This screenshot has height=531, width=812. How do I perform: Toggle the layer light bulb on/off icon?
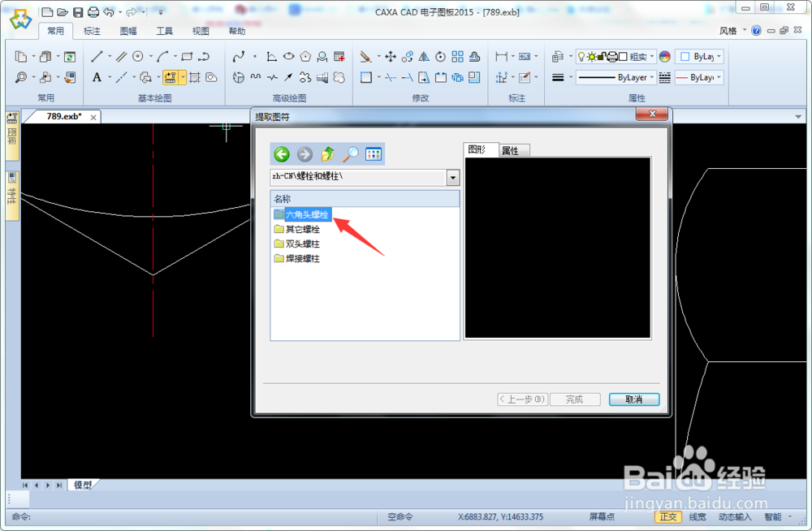click(581, 57)
